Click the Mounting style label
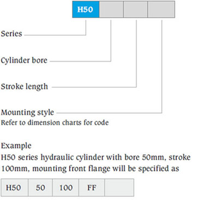This screenshot has height=200, width=218. pyautogui.click(x=27, y=112)
